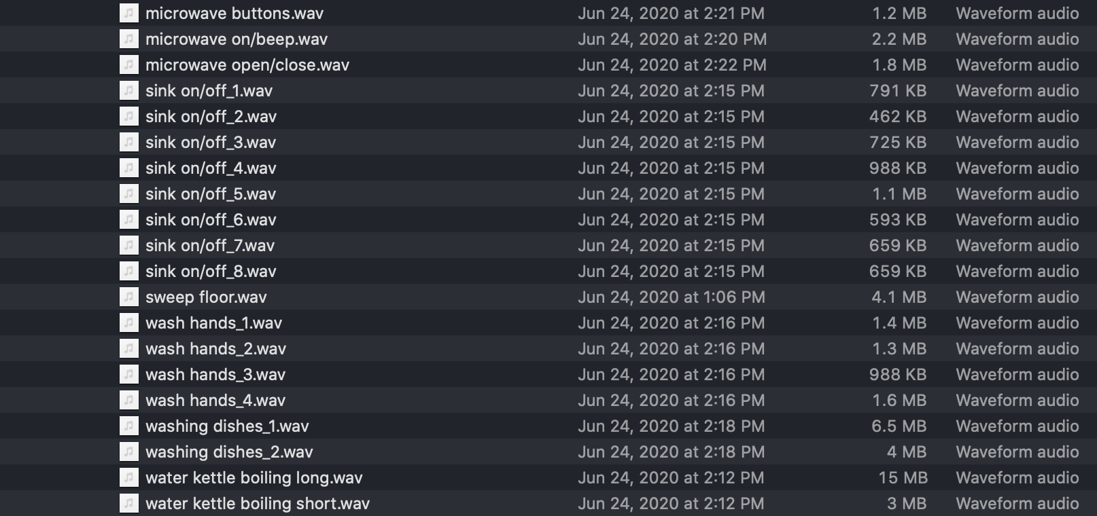The height and width of the screenshot is (516, 1097).
Task: Click the 15 MB file size entry
Action: [902, 478]
